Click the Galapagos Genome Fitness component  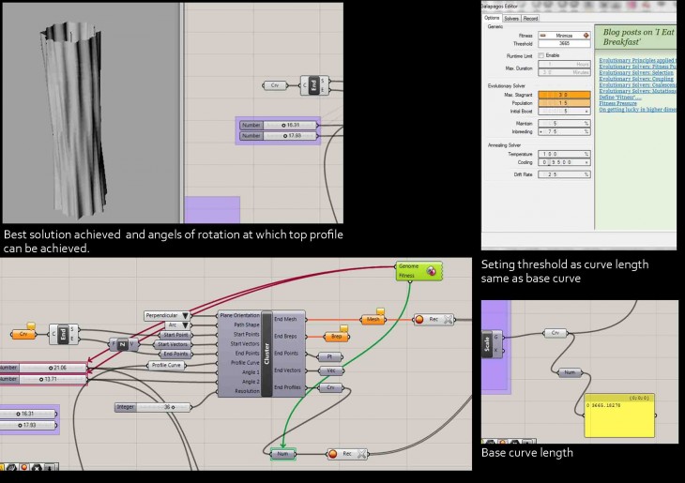418,271
